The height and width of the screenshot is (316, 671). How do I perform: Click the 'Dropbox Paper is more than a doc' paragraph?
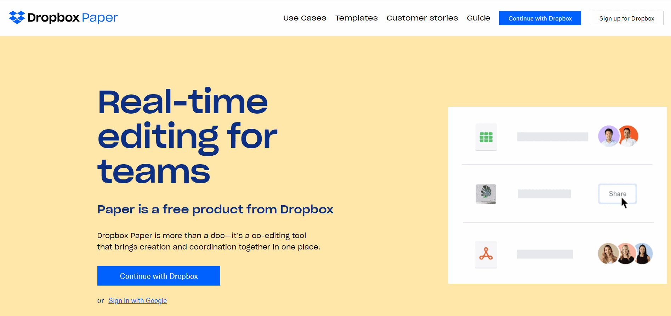pyautogui.click(x=209, y=241)
